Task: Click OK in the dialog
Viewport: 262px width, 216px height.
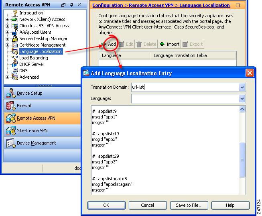Action: pos(106,205)
